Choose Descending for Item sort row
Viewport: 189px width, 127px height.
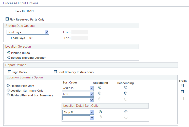coord(126,93)
